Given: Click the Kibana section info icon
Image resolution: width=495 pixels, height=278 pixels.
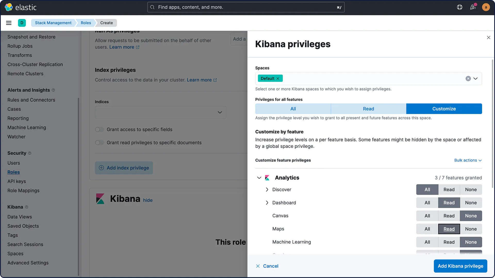Looking at the screenshot, I should (27, 207).
